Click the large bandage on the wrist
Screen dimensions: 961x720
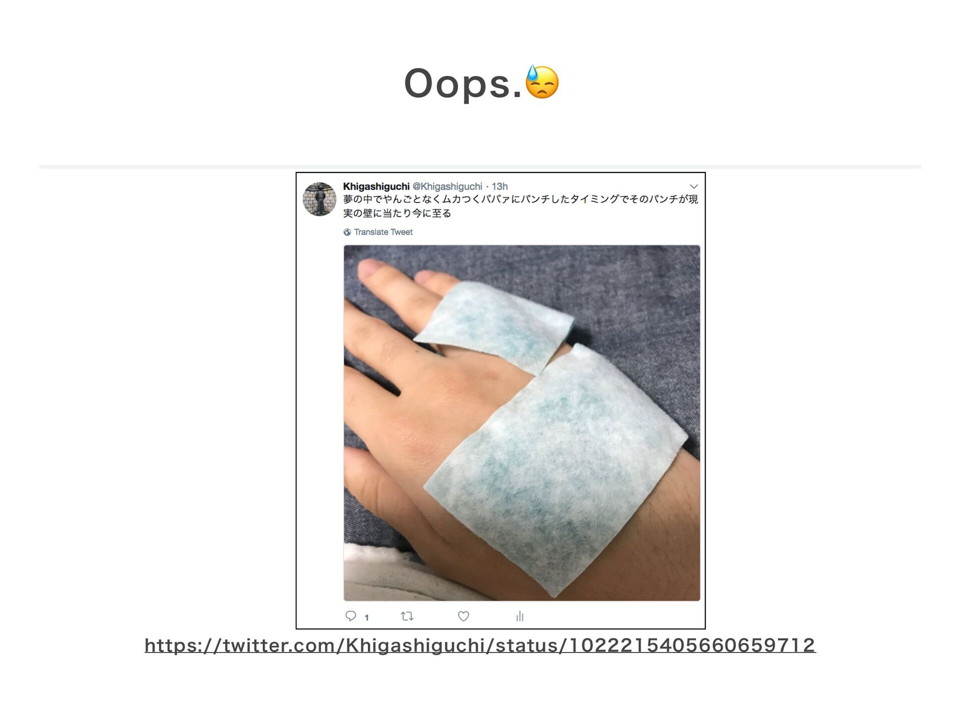tap(556, 470)
